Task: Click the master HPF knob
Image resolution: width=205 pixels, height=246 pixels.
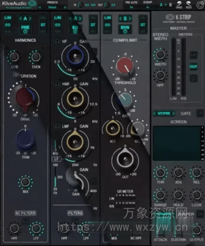Action: [x=160, y=75]
